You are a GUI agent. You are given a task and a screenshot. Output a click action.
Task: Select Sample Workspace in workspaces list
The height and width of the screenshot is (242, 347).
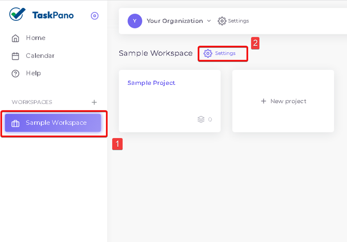pyautogui.click(x=53, y=123)
